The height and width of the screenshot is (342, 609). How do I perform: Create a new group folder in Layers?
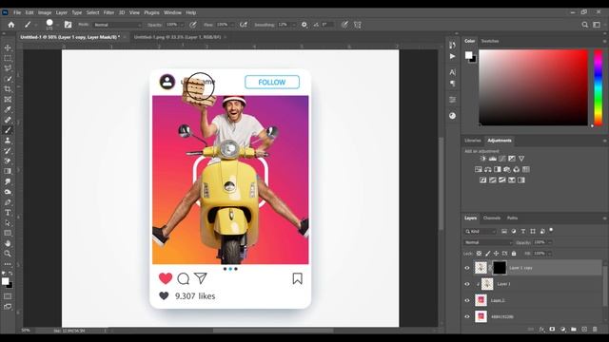point(574,330)
